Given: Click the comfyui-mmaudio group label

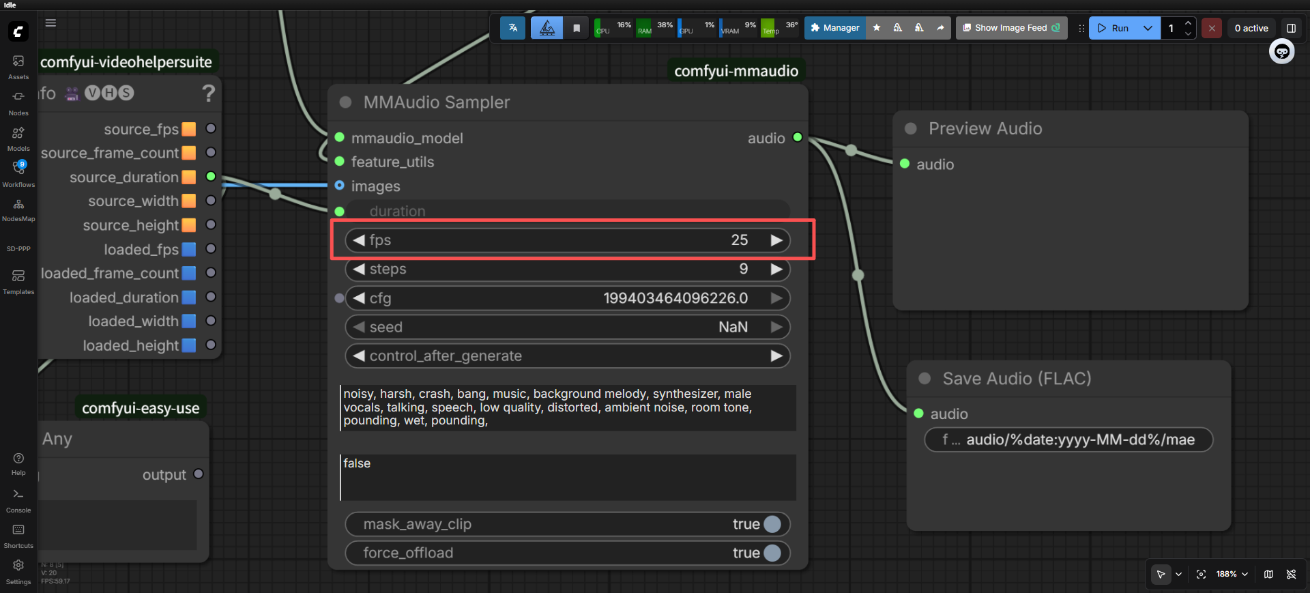Looking at the screenshot, I should coord(736,71).
